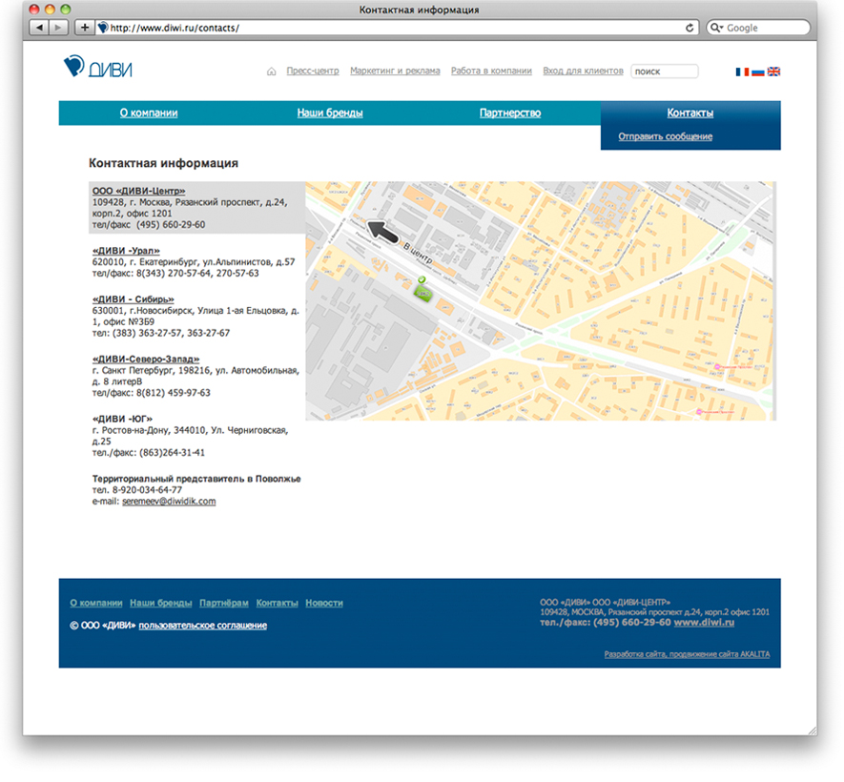Open the Пресс-центр link
This screenshot has height=782, width=844.
tap(313, 71)
